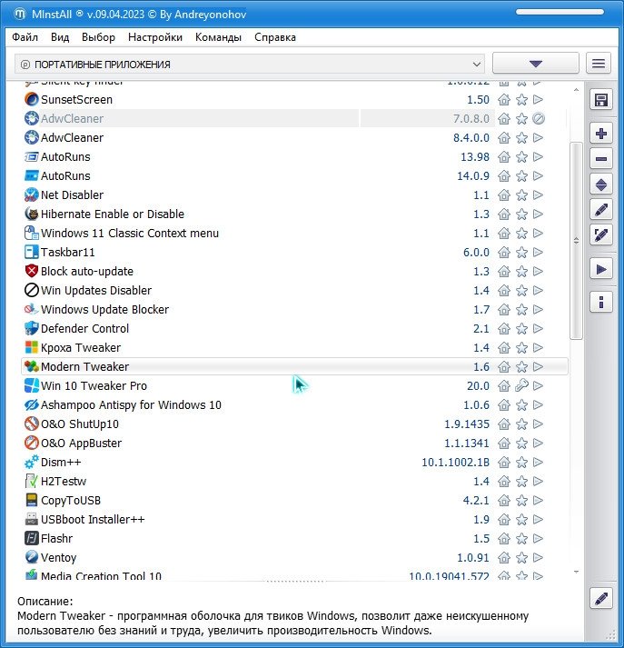The width and height of the screenshot is (624, 648).
Task: Star the H2Testw entry
Action: (521, 481)
